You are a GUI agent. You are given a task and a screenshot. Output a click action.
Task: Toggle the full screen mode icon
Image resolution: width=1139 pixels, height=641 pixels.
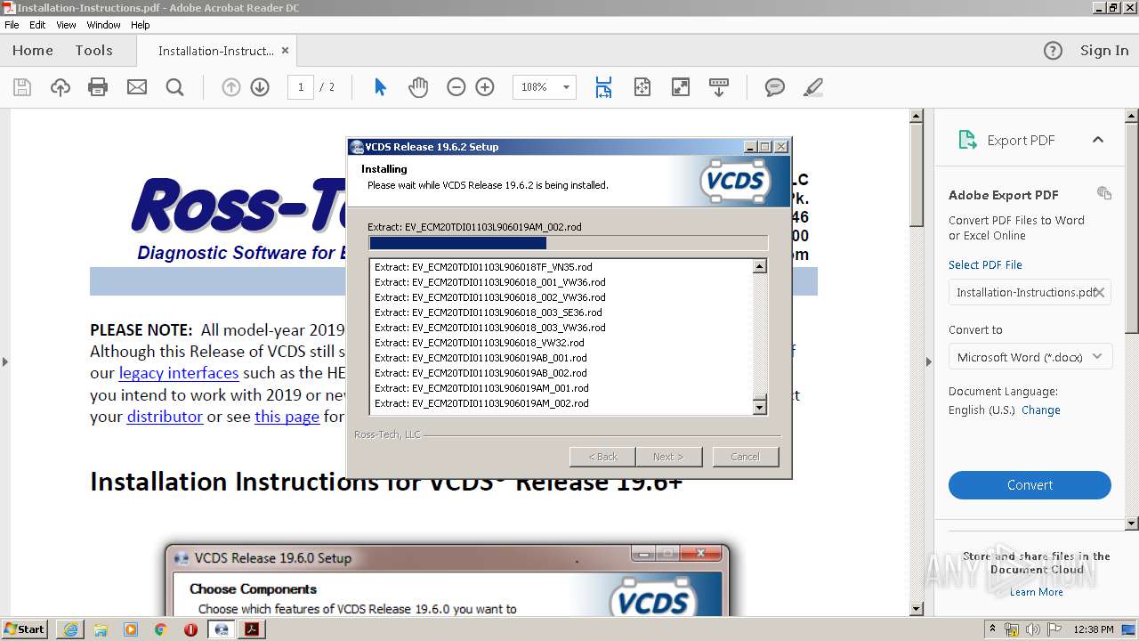(x=681, y=87)
